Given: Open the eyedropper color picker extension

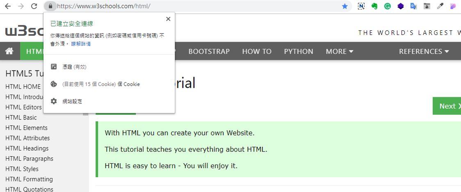Looking at the screenshot, I should 440,6.
